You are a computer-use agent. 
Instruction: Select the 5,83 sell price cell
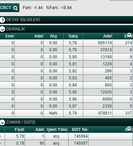pyautogui.click(x=73, y=78)
